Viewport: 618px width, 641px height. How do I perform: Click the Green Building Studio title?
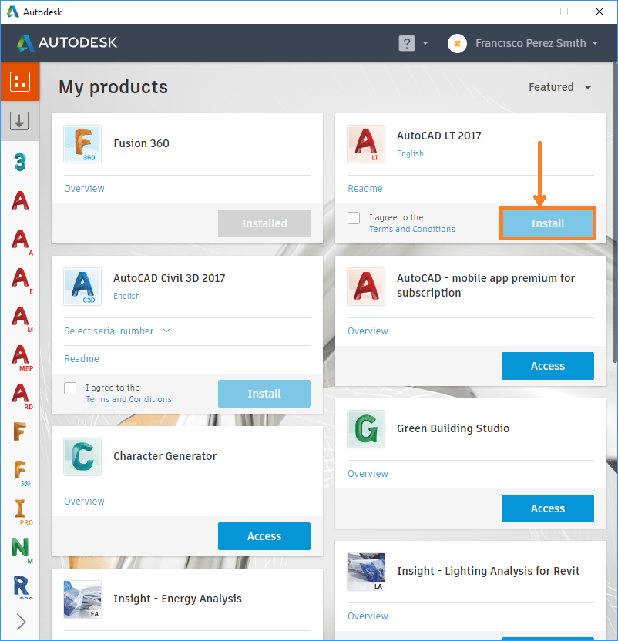coord(453,428)
